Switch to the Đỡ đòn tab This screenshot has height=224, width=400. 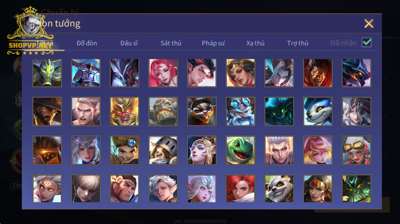coord(87,43)
